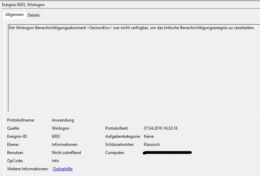Click the 'Protokolliert:' label
Image resolution: width=260 pixels, height=176 pixels.
117,128
